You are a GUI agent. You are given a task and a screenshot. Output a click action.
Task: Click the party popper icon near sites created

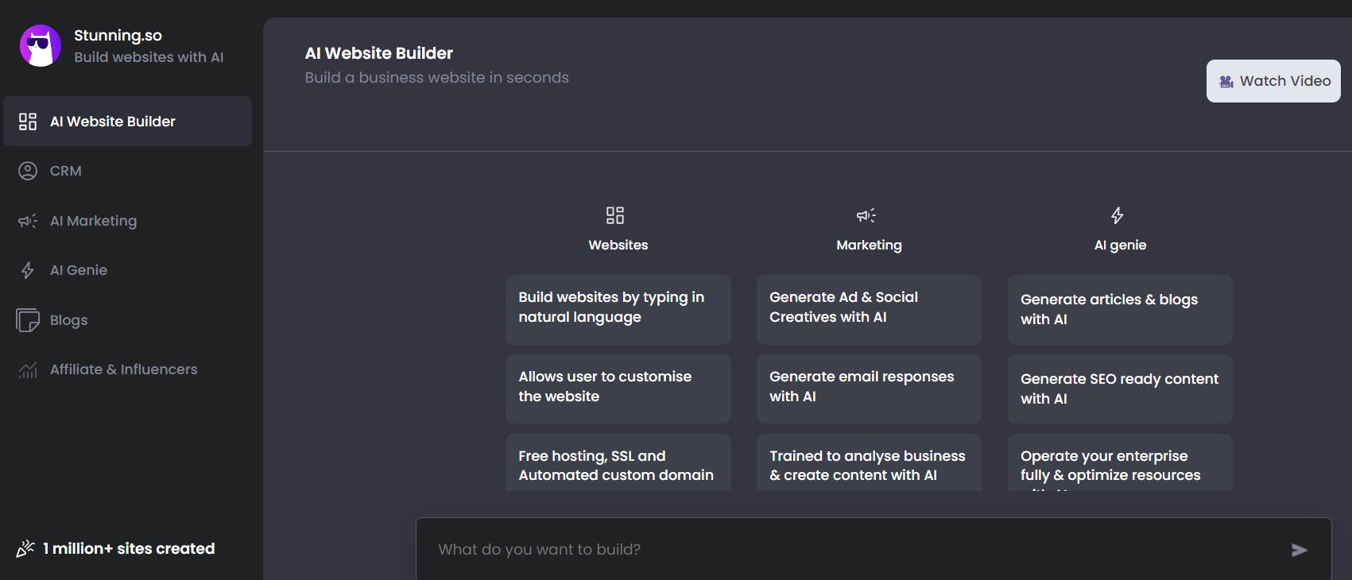[25, 548]
